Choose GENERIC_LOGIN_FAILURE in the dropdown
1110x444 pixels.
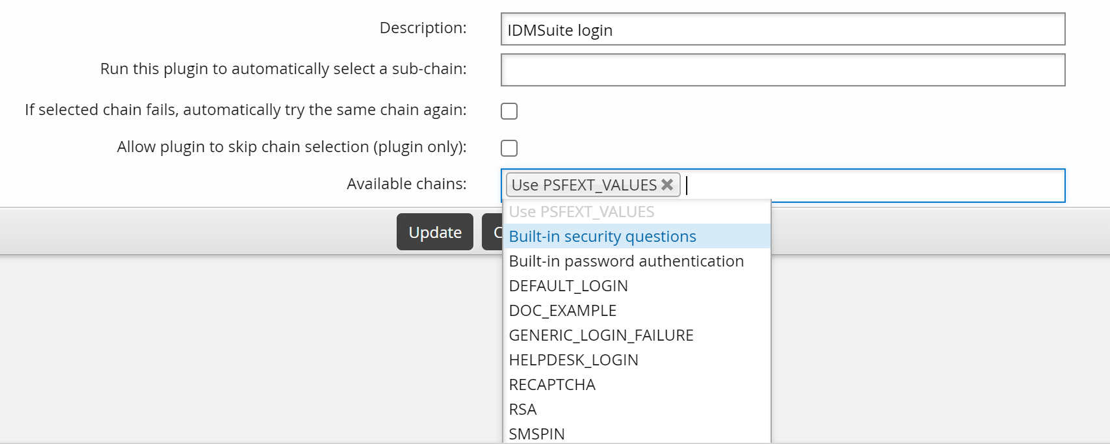[601, 335]
